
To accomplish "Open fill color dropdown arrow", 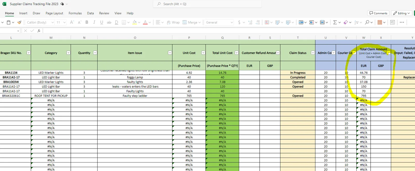I will pyautogui.click(x=139, y=22).
